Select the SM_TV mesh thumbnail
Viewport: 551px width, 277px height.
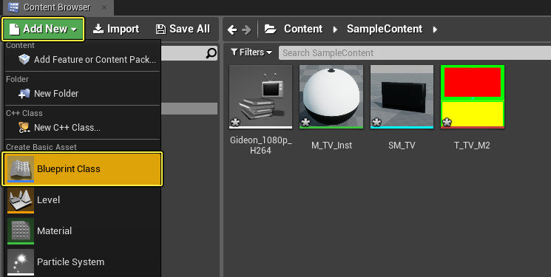coord(402,97)
